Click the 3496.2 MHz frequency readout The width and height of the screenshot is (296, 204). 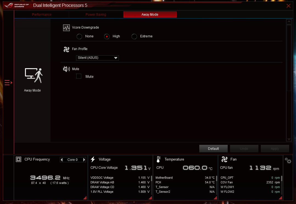click(50, 178)
